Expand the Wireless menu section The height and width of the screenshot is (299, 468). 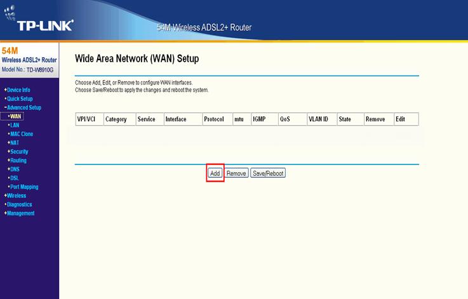coord(17,196)
